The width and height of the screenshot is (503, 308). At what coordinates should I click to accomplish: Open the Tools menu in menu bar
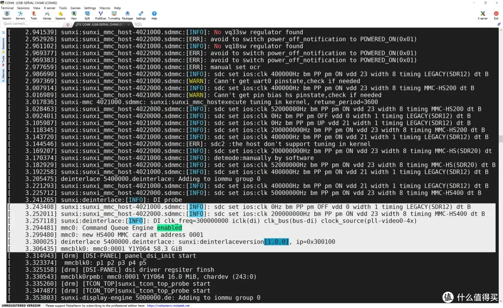[63, 8]
